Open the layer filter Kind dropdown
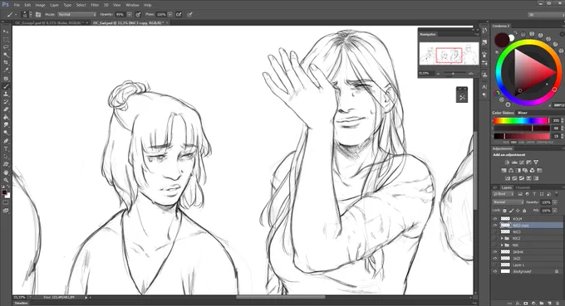This screenshot has width=565, height=306. (504, 194)
